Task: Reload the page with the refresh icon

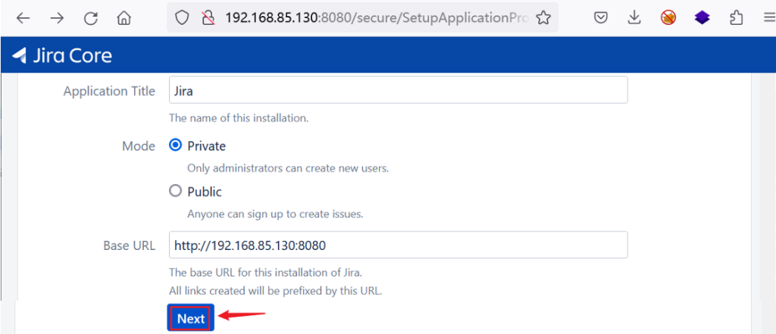Action: tap(91, 18)
